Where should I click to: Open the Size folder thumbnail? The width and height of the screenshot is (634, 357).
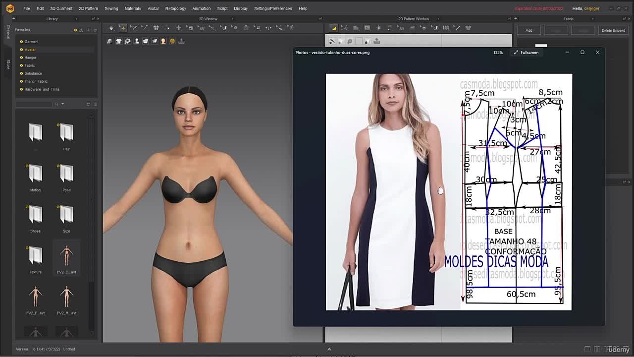click(66, 215)
